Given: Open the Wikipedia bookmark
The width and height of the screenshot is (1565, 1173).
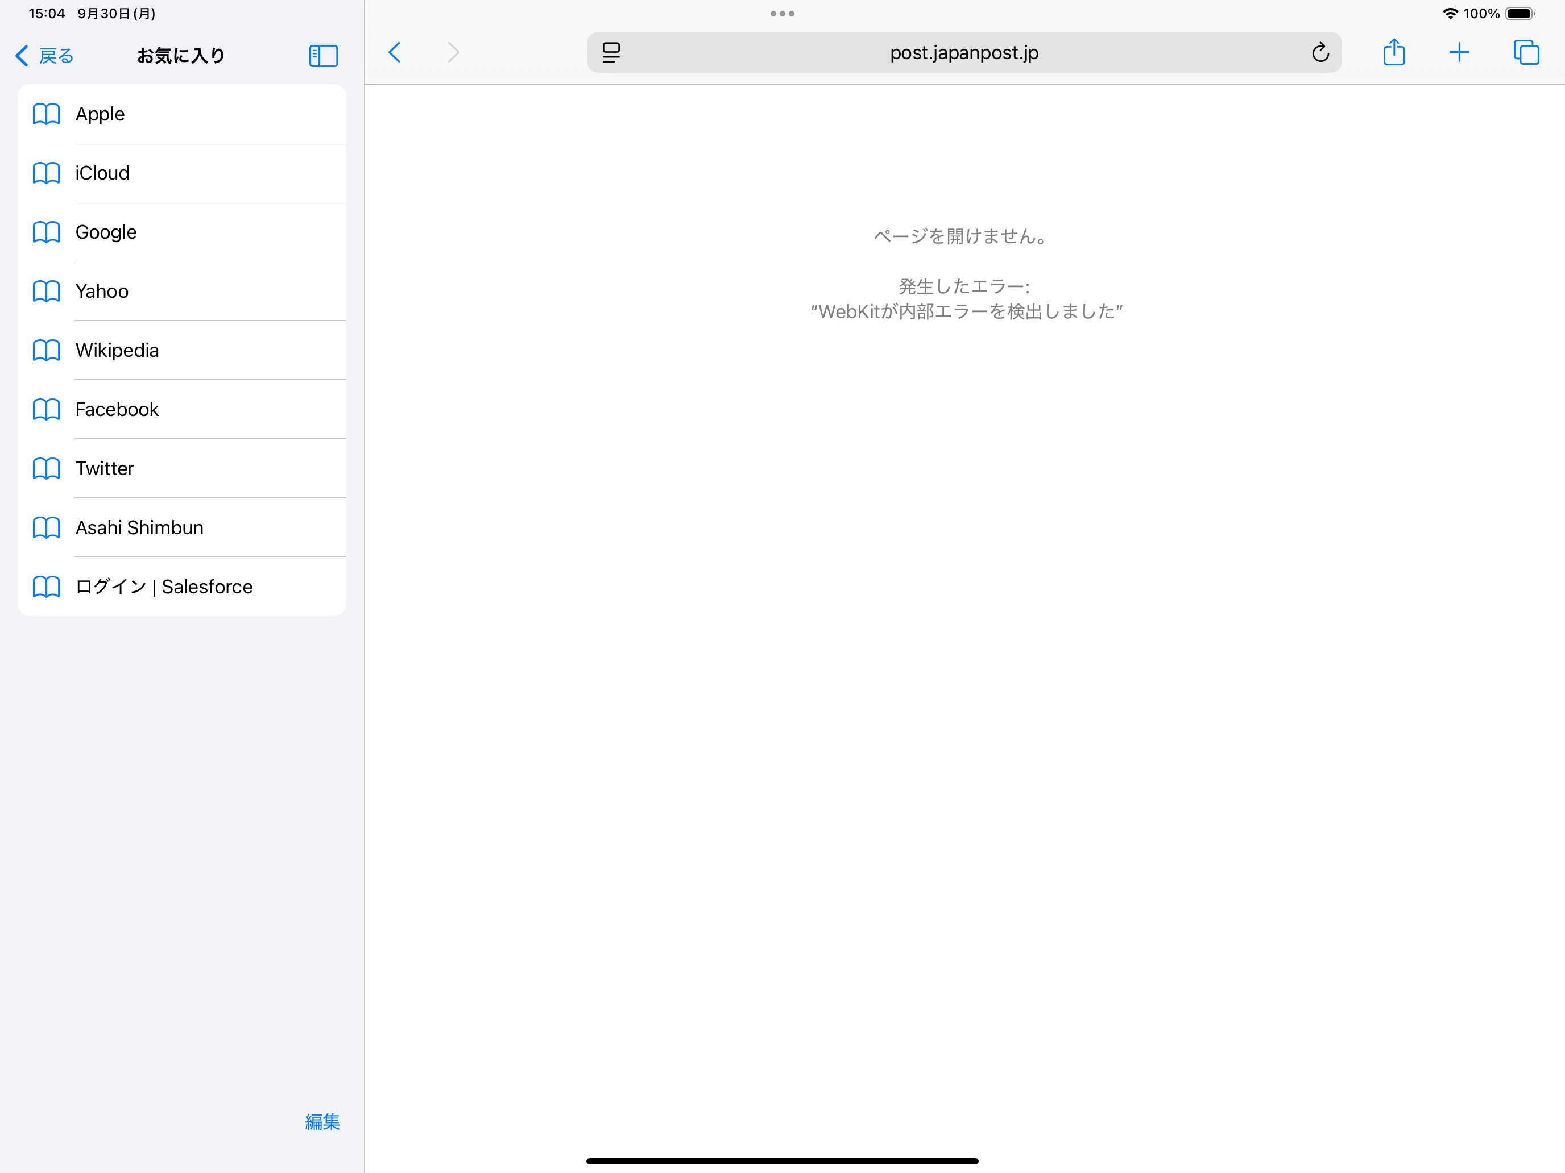Looking at the screenshot, I should click(x=182, y=350).
